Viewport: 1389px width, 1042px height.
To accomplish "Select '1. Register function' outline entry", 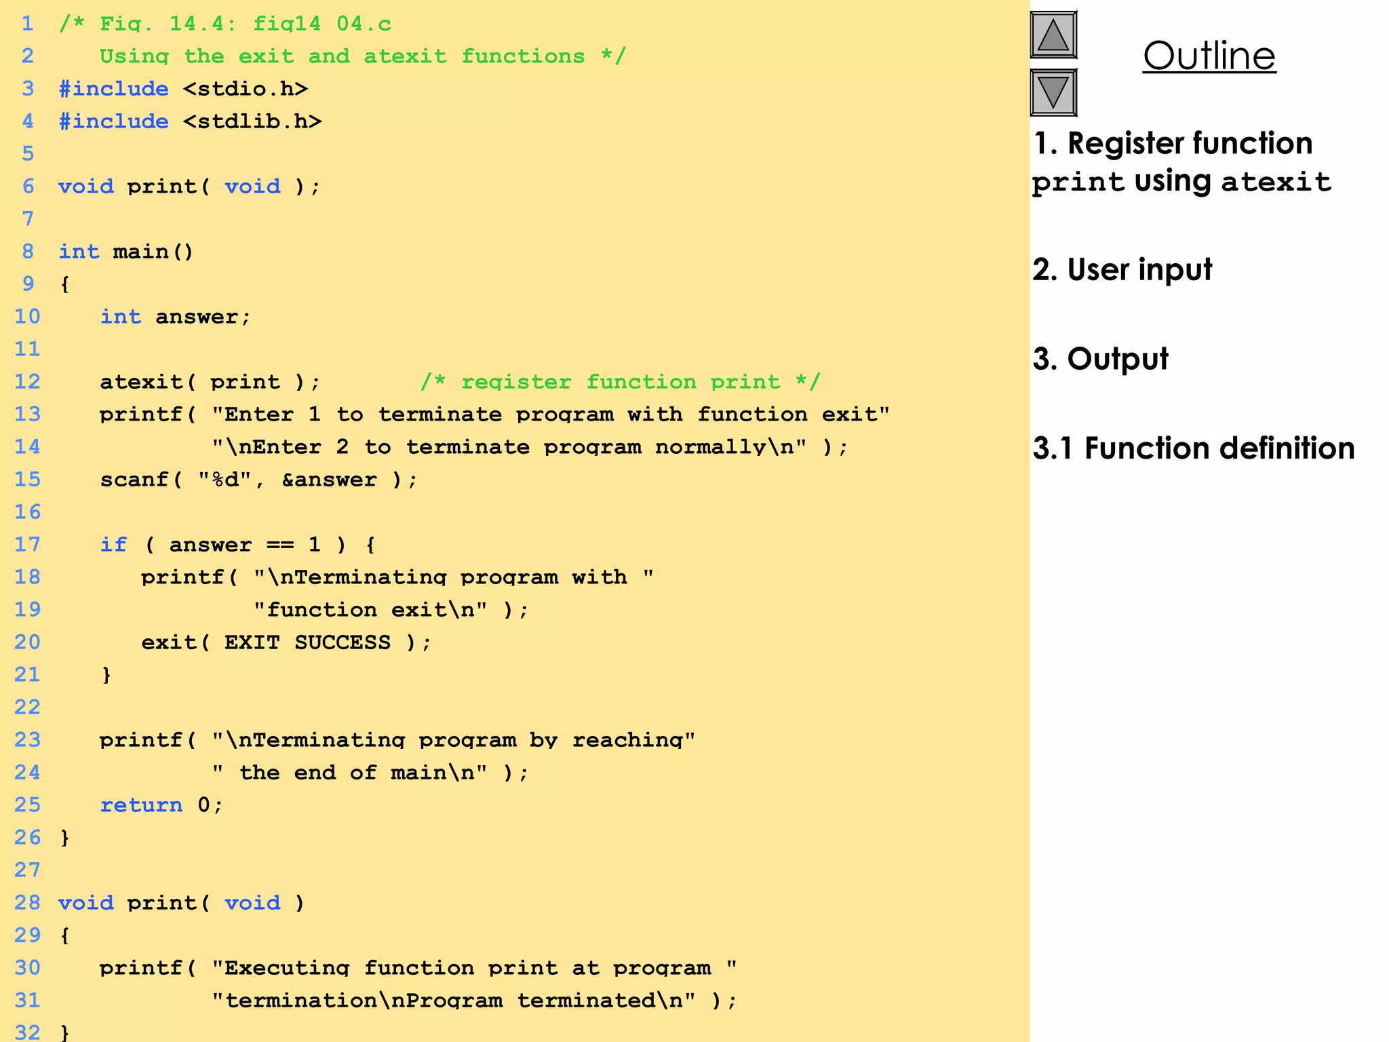I will (x=1173, y=143).
